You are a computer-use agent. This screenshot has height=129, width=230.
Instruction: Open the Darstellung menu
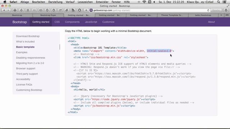click(55, 2)
